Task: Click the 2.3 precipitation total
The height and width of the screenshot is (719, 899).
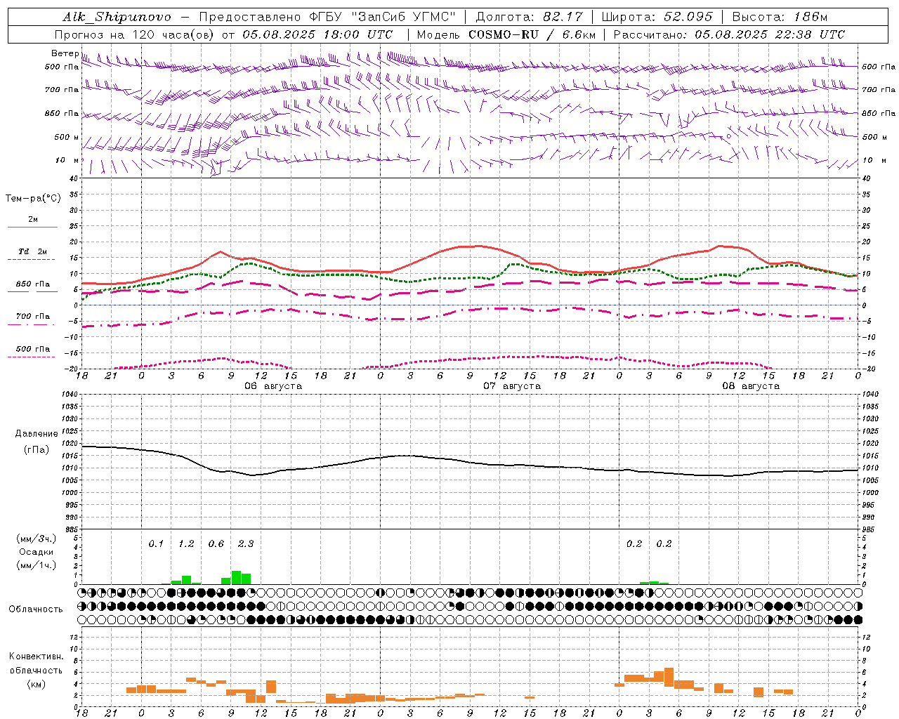Action: [x=246, y=543]
